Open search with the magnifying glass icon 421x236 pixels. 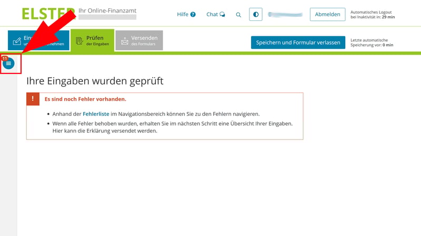238,15
